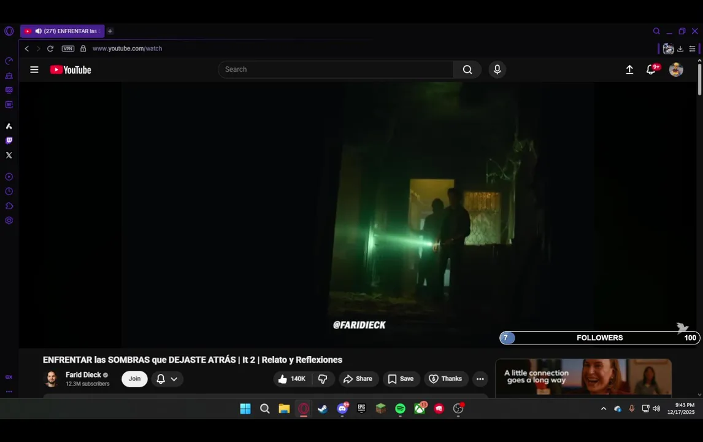Open GX Mods striped-screen icon in sidebar
The height and width of the screenshot is (442, 703).
tap(9, 90)
